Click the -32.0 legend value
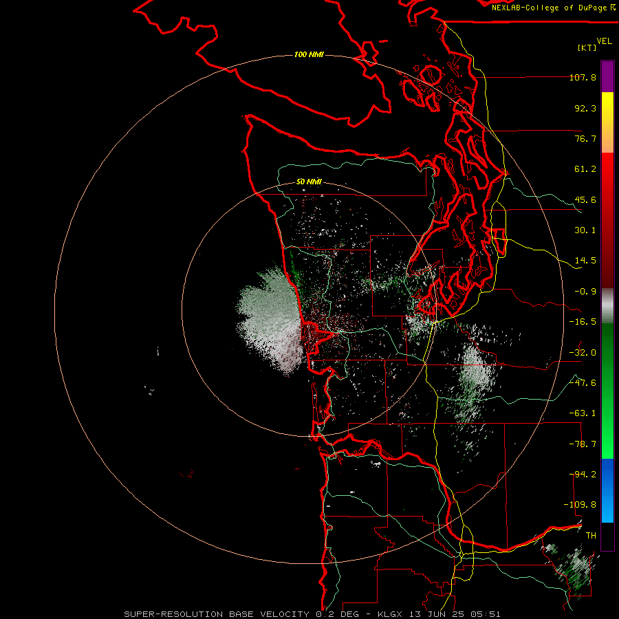This screenshot has width=619, height=619. 583,353
